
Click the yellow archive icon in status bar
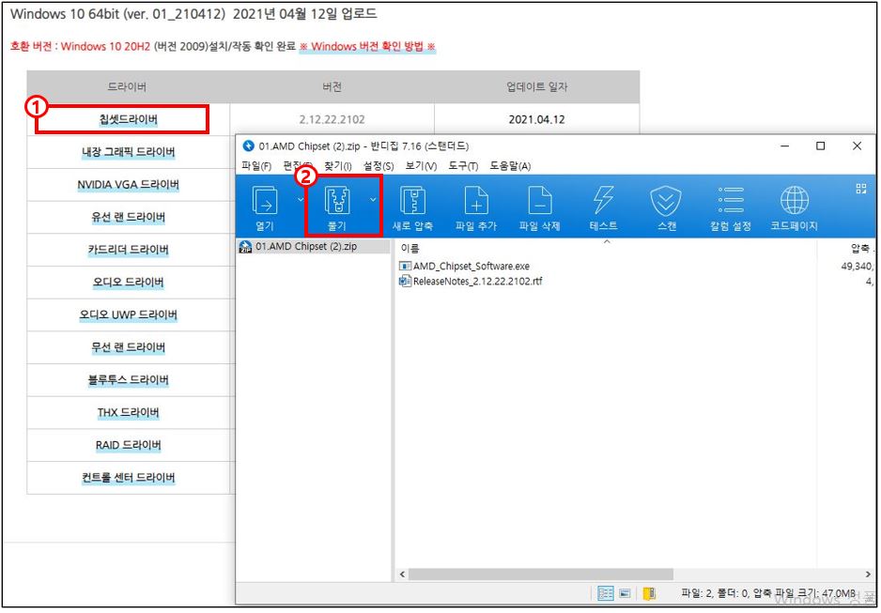tap(649, 593)
